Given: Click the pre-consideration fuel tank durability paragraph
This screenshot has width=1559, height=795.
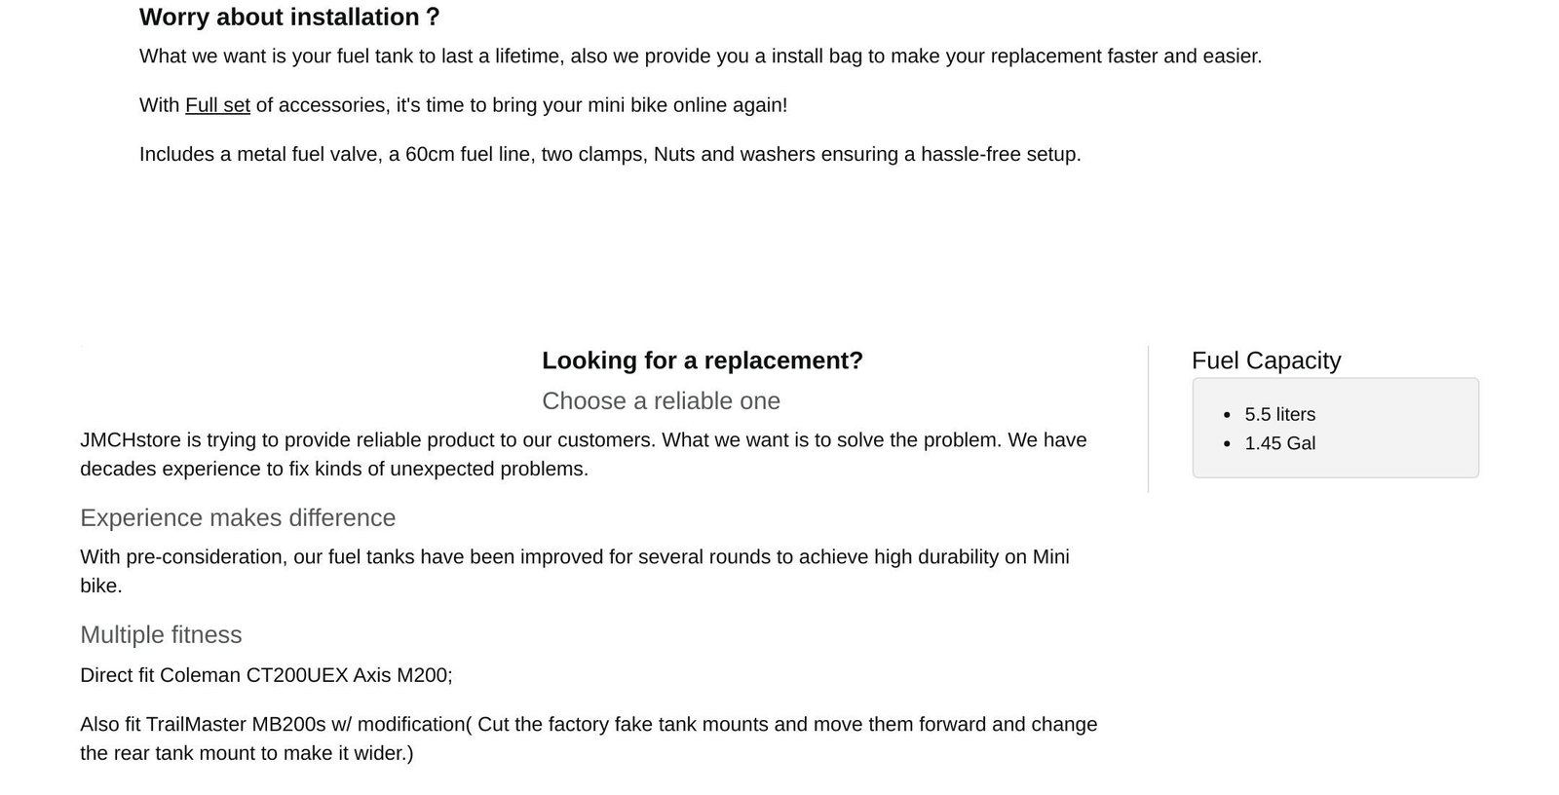Looking at the screenshot, I should [x=574, y=571].
